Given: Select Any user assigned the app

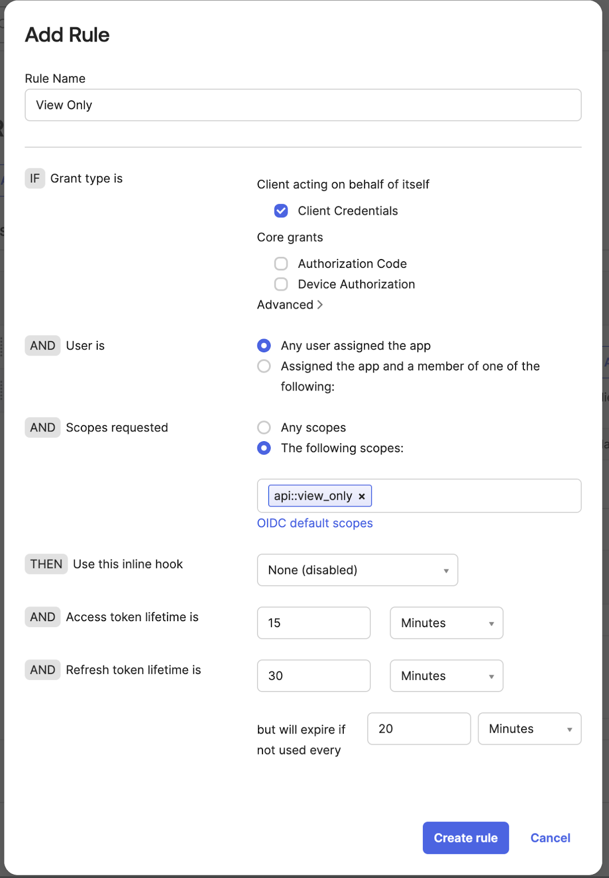Looking at the screenshot, I should coord(264,346).
